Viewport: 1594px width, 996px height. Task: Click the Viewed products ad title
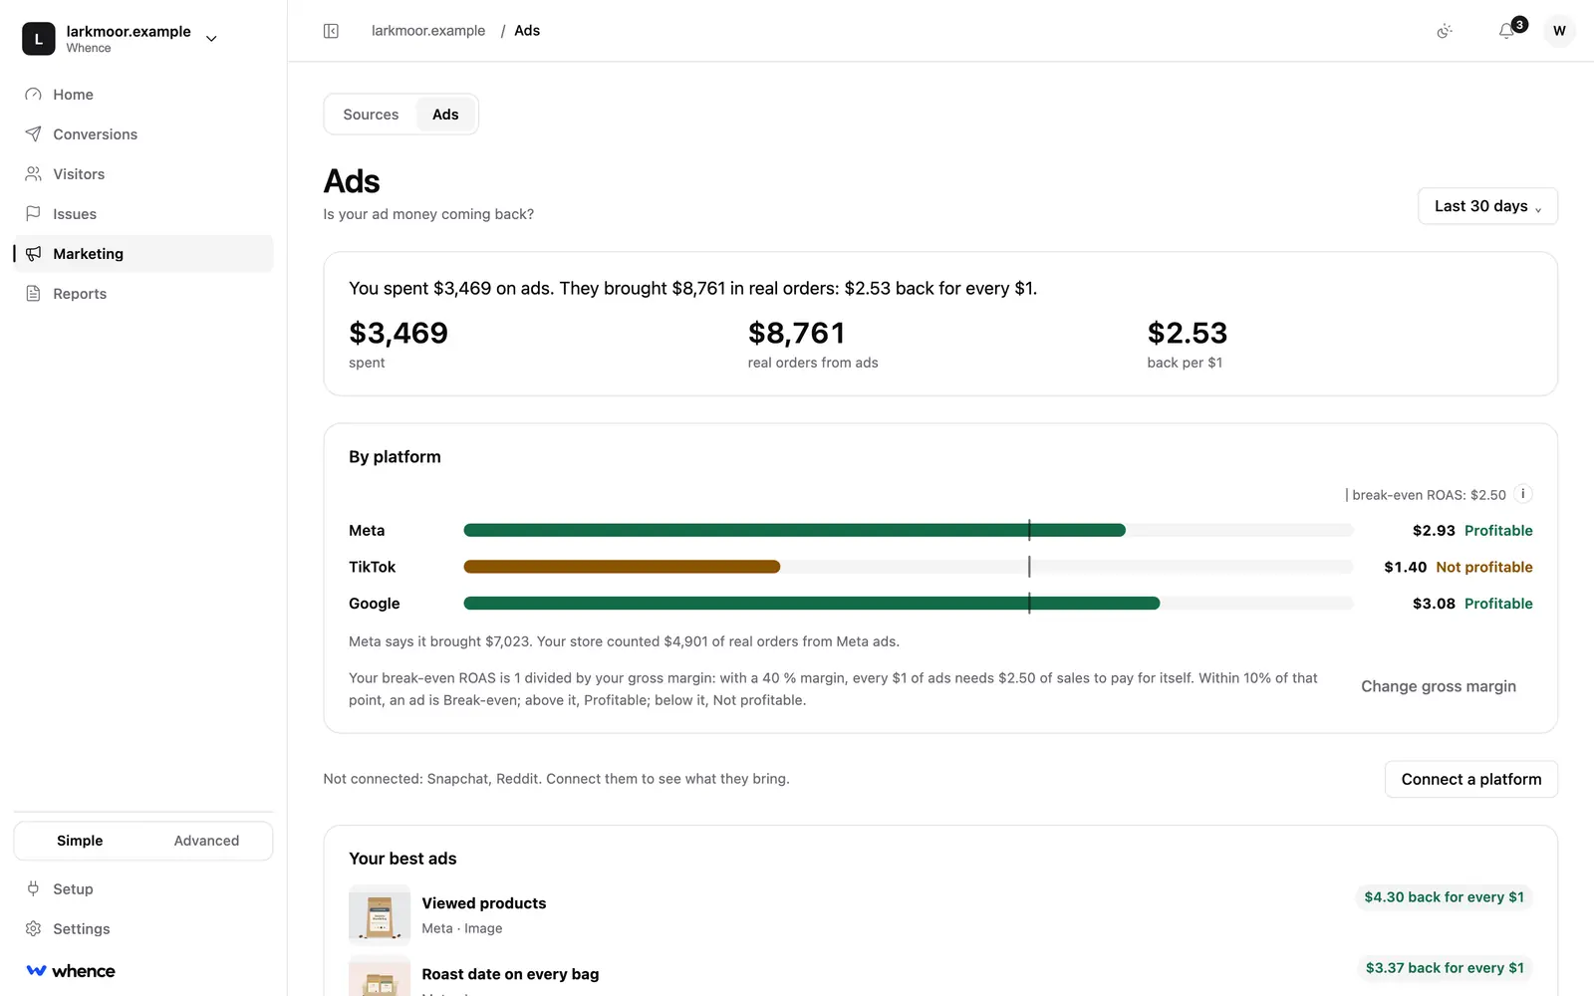pyautogui.click(x=484, y=903)
